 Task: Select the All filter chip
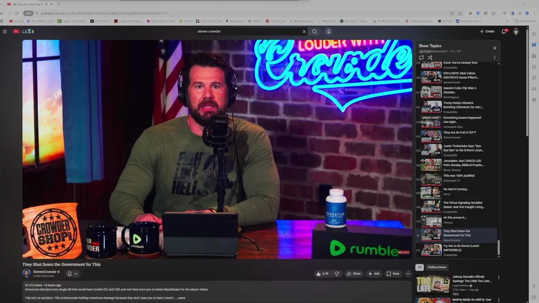point(419,267)
